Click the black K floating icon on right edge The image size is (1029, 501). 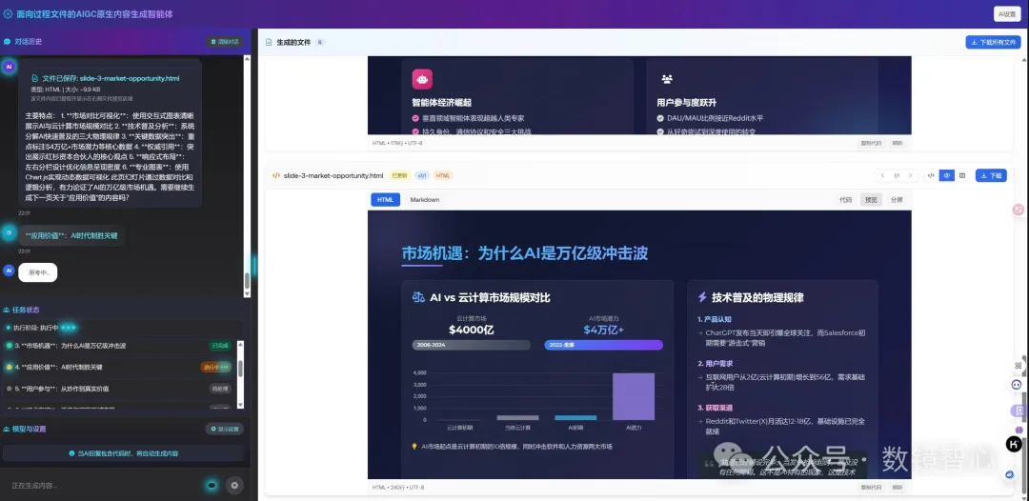[1014, 444]
